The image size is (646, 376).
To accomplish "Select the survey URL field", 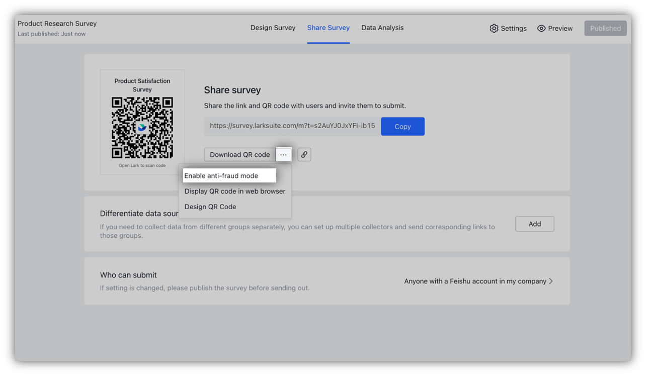I will (x=291, y=126).
